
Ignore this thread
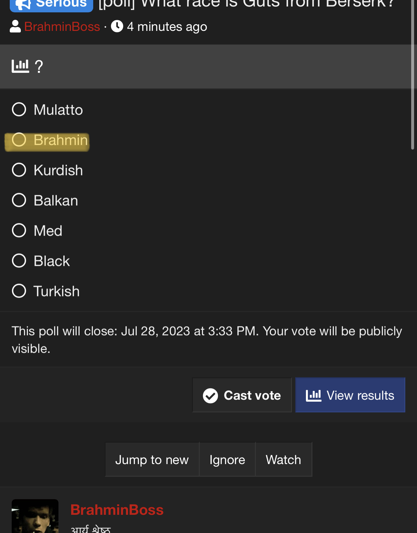pyautogui.click(x=227, y=460)
